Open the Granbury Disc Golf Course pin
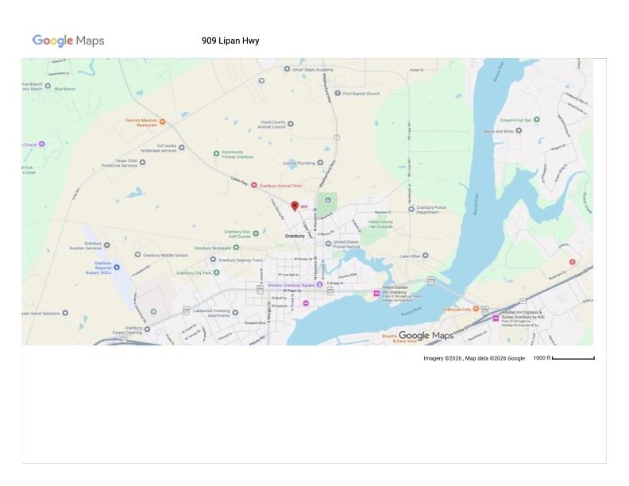 256,233
